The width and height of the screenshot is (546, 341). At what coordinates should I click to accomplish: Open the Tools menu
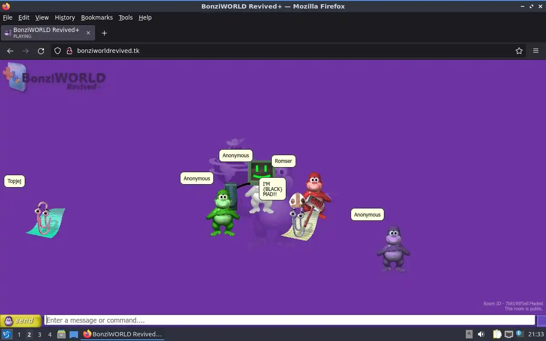click(x=125, y=17)
